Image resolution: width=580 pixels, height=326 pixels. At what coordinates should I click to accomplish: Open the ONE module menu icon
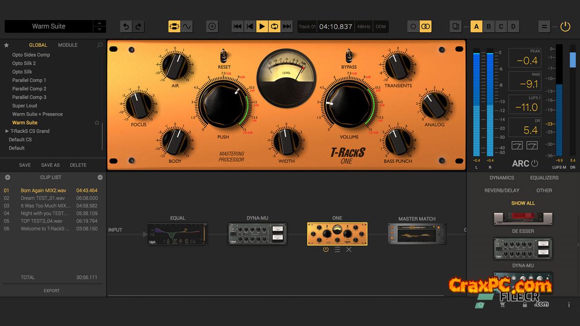[x=337, y=249]
